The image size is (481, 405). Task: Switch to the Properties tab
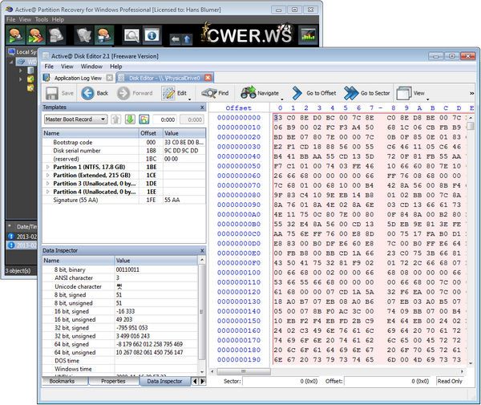113,382
